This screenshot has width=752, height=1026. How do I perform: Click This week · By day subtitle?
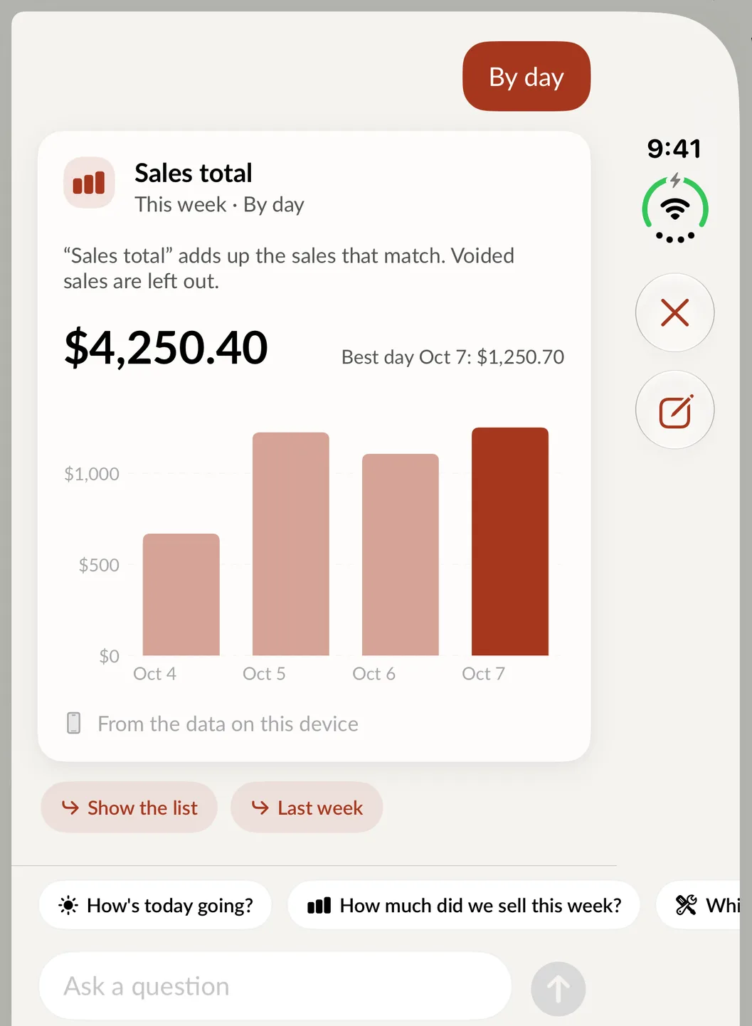[x=220, y=205]
